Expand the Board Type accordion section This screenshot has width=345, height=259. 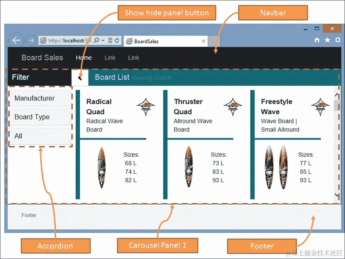coord(40,117)
